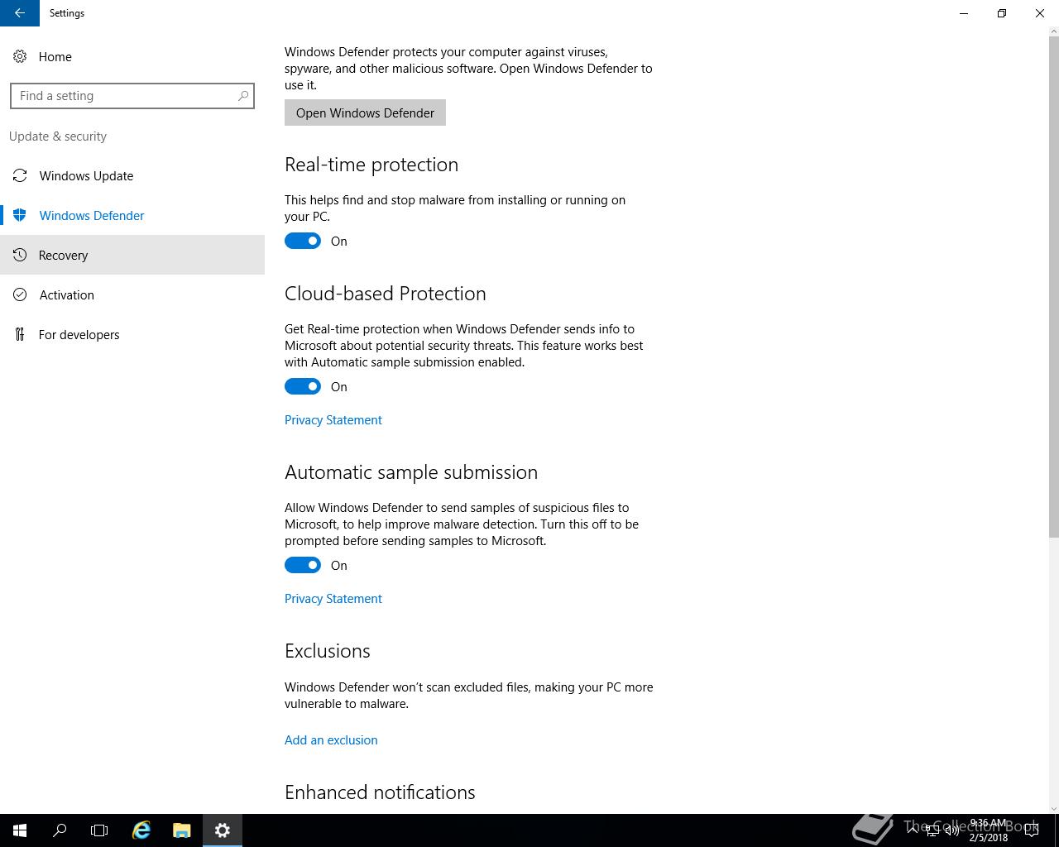This screenshot has height=847, width=1059.
Task: Click the Activation checkmark icon
Action: point(20,294)
